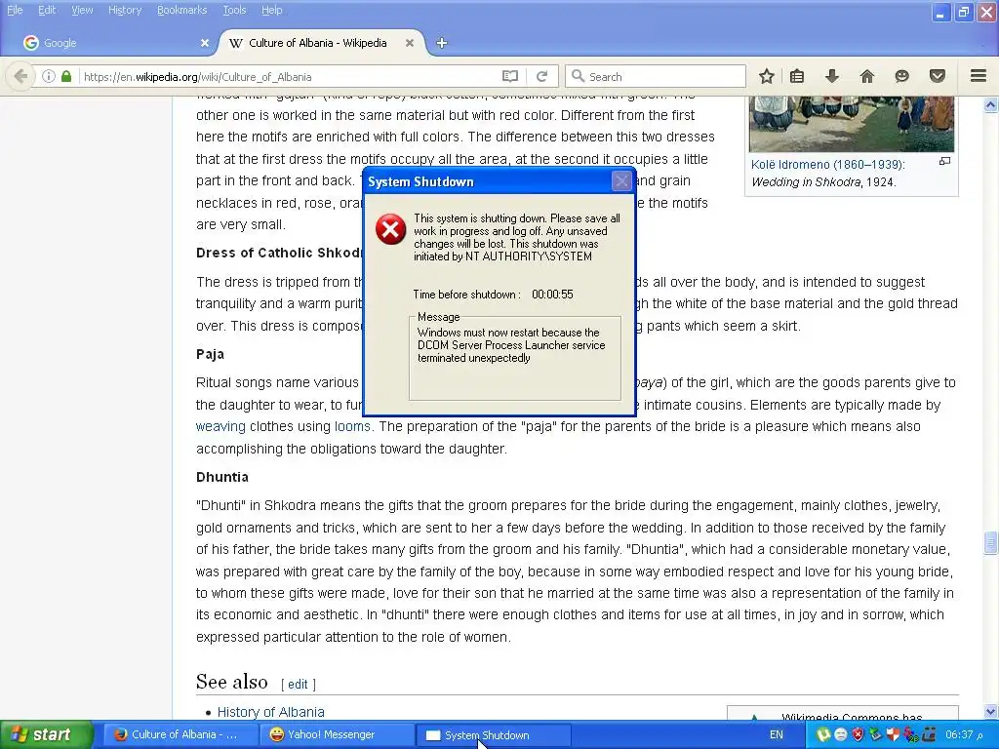Click red-white shield antivirus tray icon
This screenshot has width=999, height=749.
coord(893,735)
